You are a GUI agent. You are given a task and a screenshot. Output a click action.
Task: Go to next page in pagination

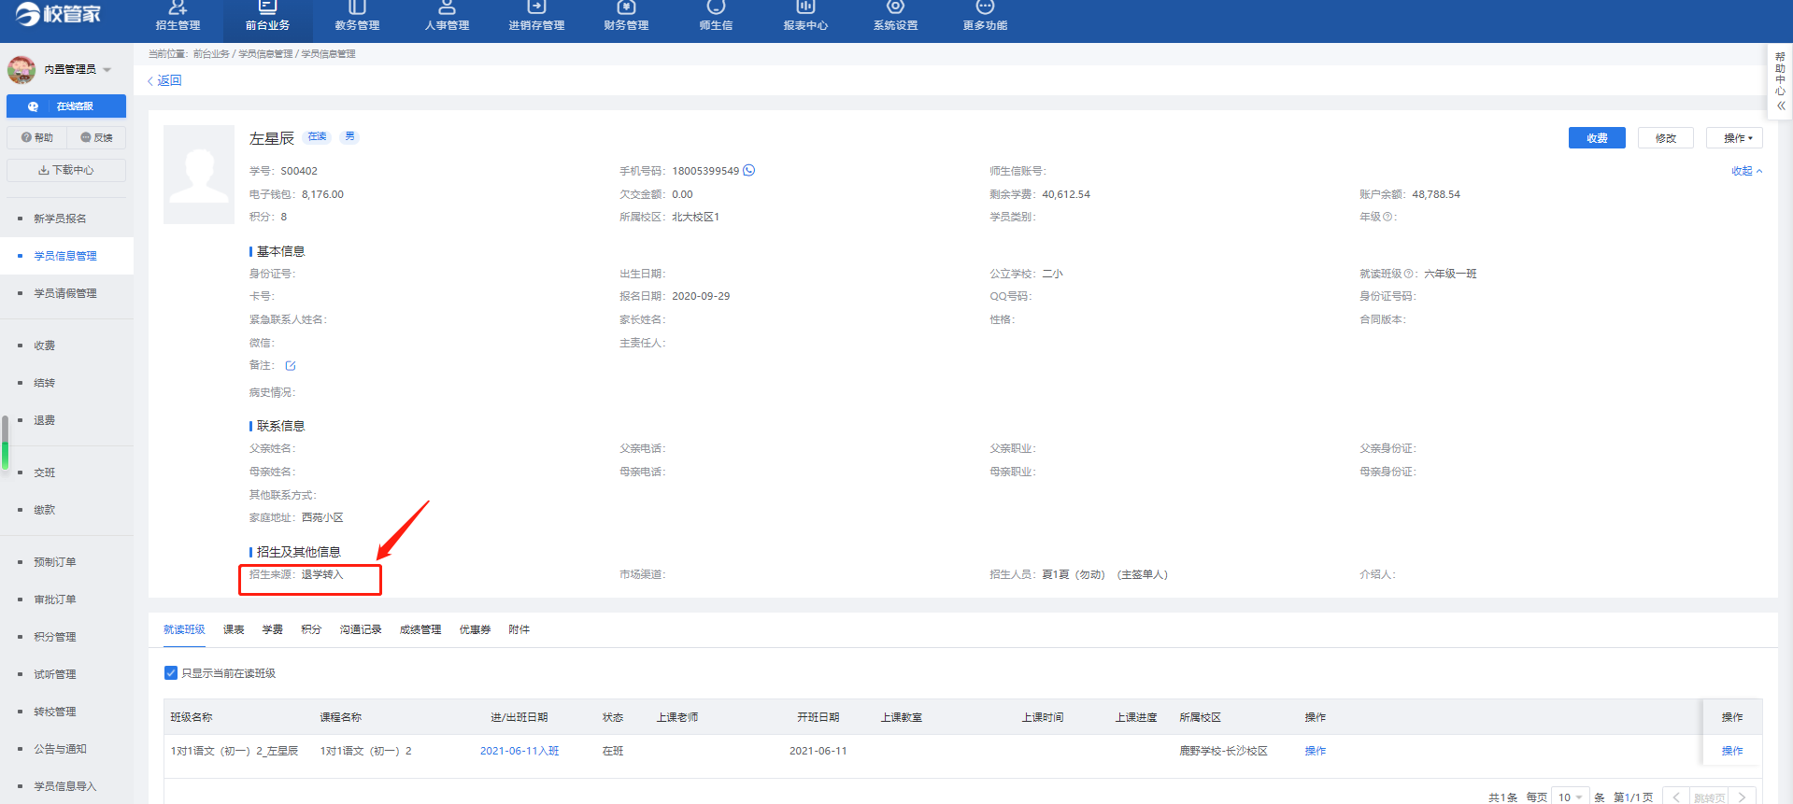click(x=1743, y=797)
